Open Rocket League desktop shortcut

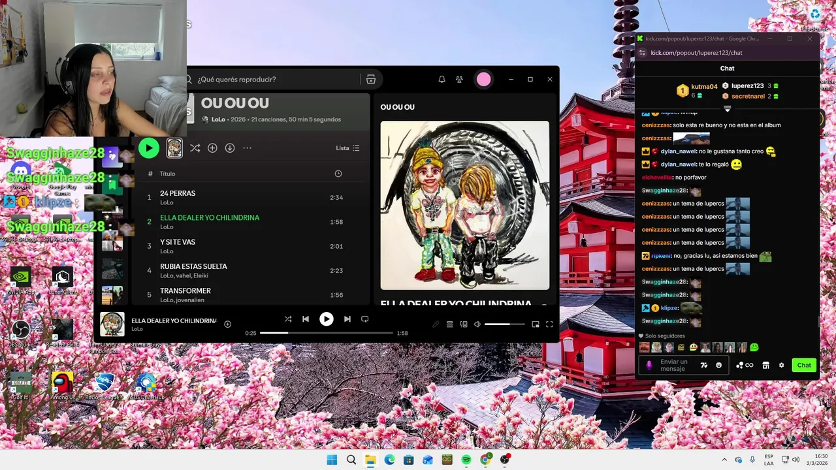coord(104,384)
